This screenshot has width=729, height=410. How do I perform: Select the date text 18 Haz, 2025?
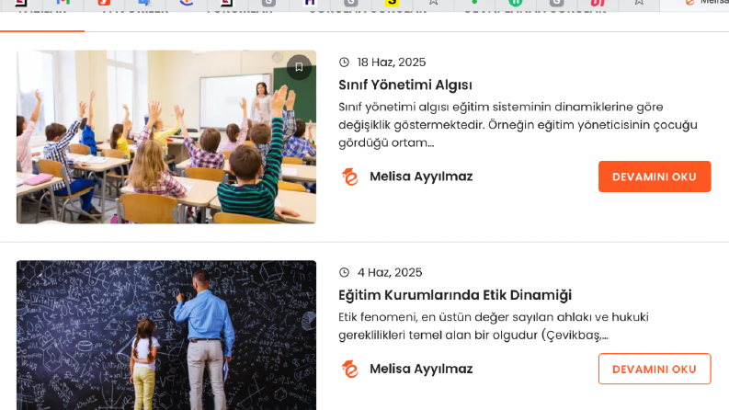coord(392,63)
